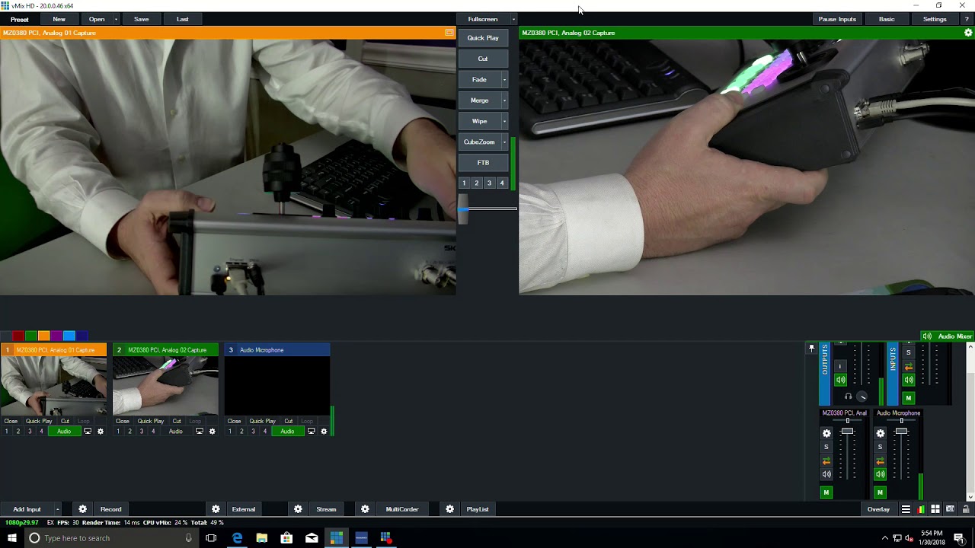Screen dimensions: 975x548
Task: Open the Fullscreen dropdown arrow
Action: tap(513, 19)
